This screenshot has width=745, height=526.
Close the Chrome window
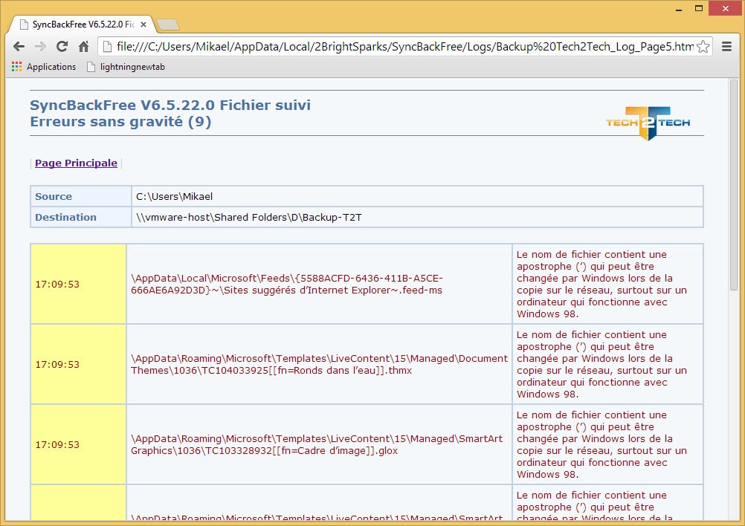(x=726, y=9)
